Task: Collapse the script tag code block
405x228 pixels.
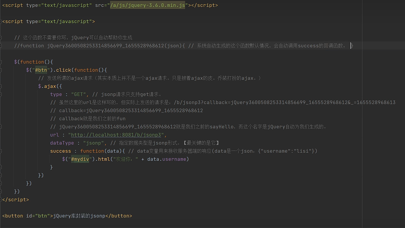Action: (2, 22)
